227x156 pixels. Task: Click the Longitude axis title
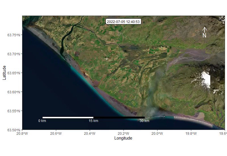pos(123,138)
